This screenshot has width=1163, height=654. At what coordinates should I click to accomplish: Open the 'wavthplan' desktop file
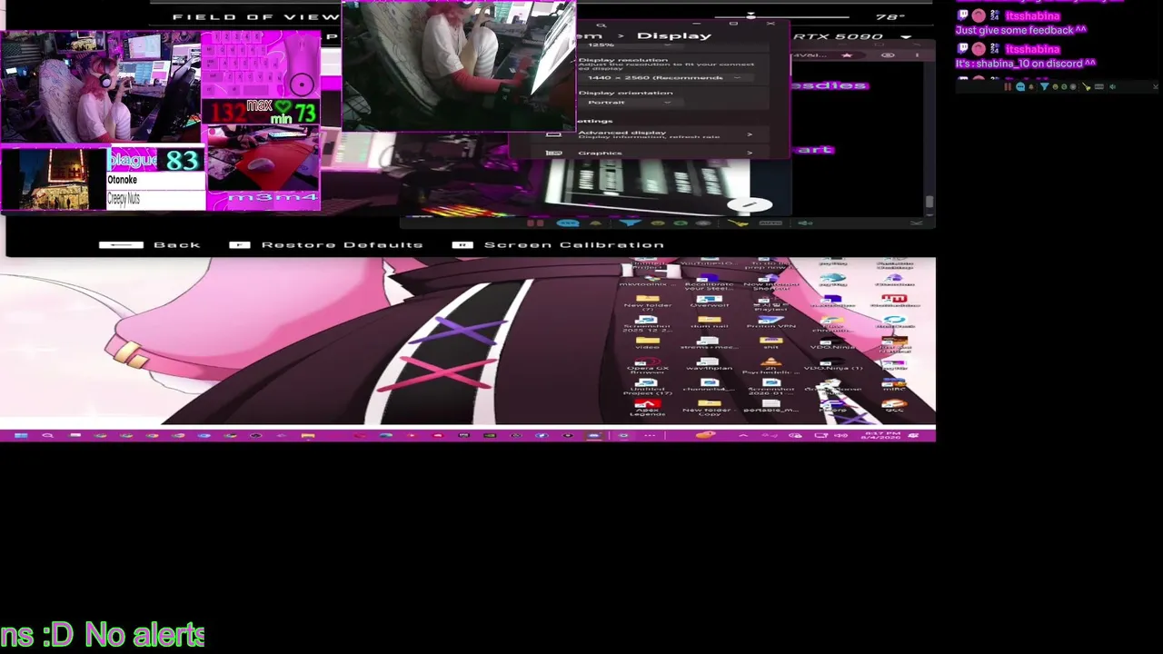click(x=710, y=366)
